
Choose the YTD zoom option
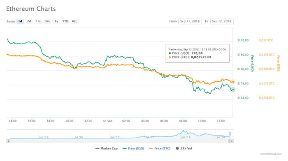click(65, 21)
